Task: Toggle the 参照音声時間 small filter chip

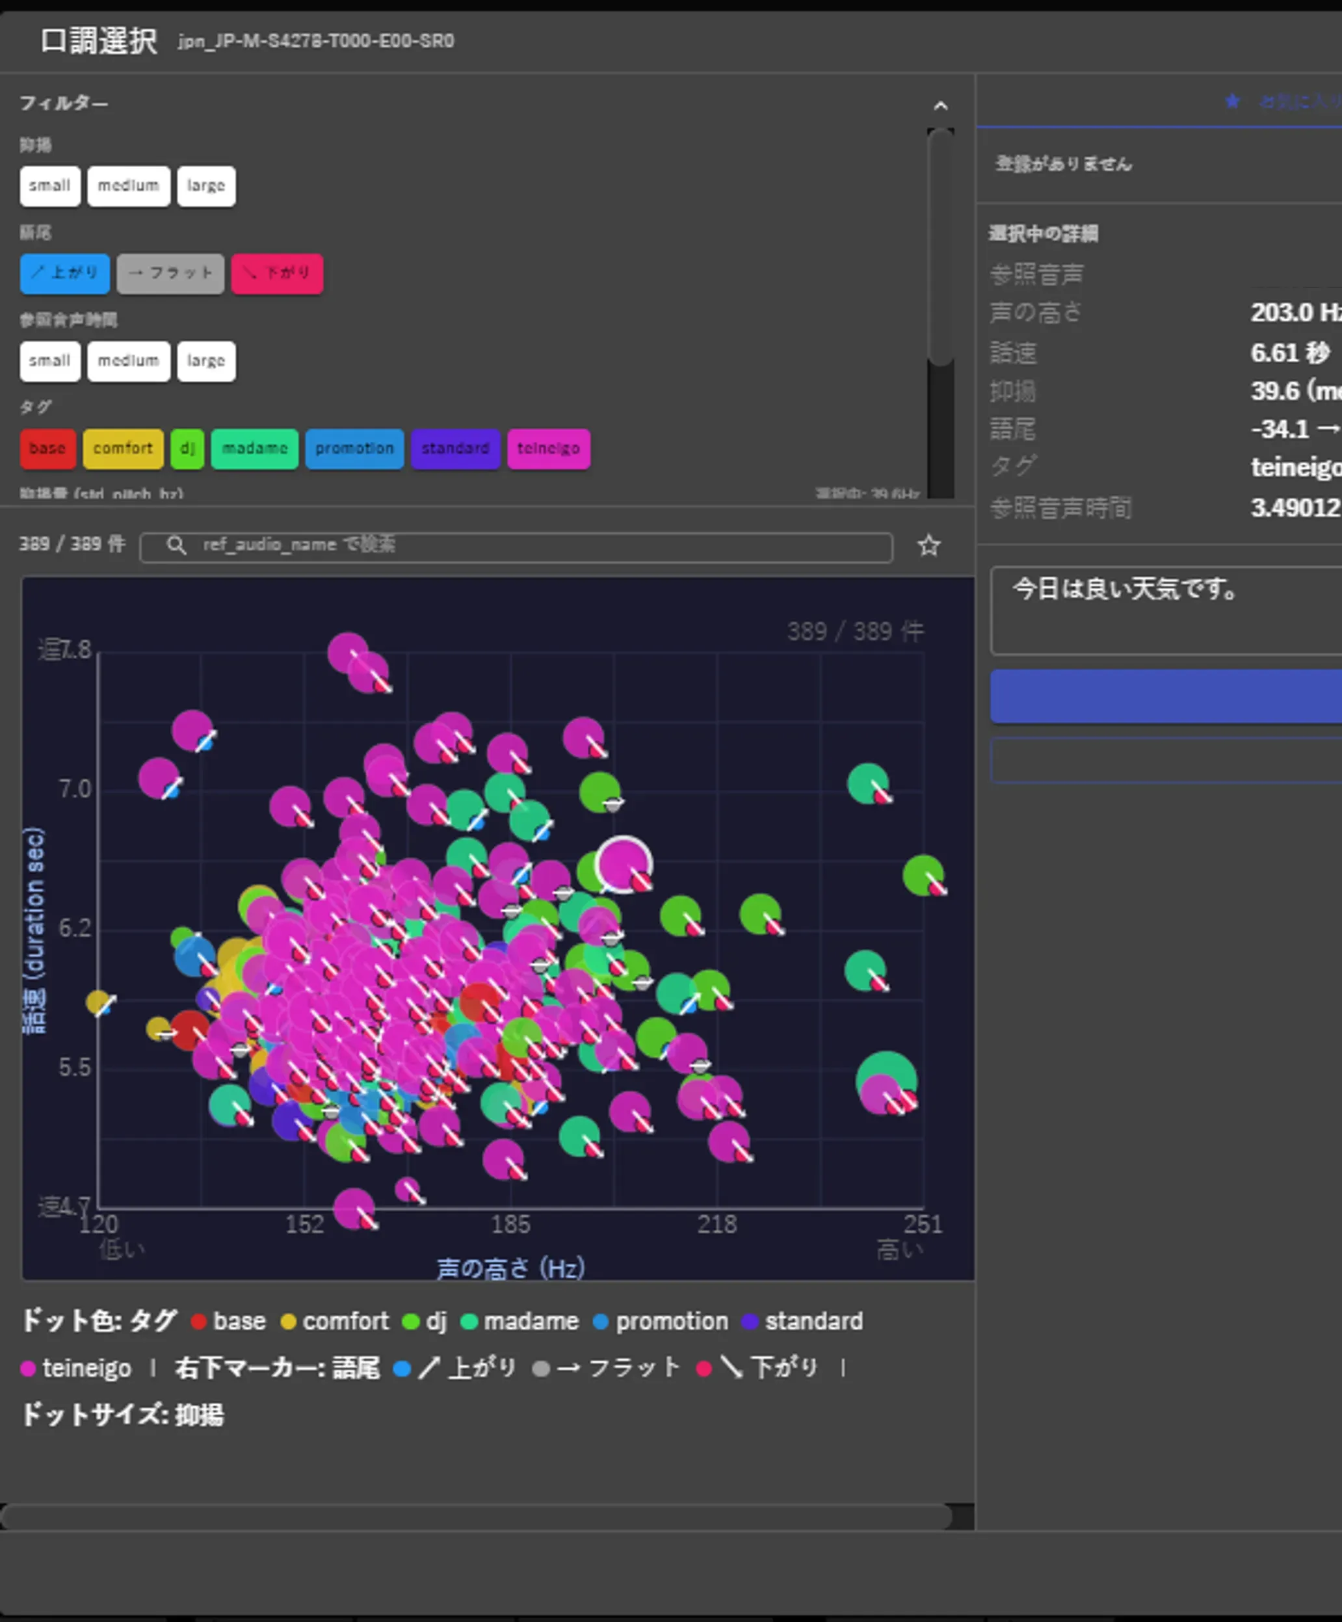Action: tap(50, 361)
